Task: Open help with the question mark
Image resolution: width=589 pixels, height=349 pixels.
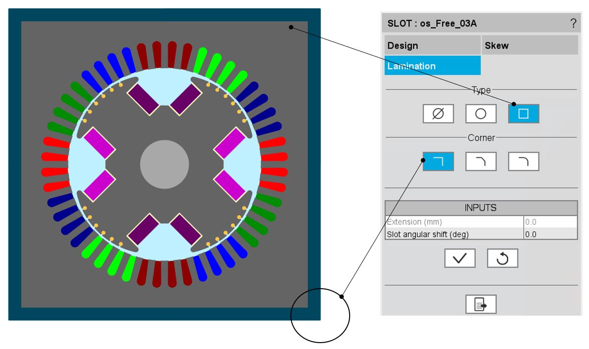Action: [573, 23]
